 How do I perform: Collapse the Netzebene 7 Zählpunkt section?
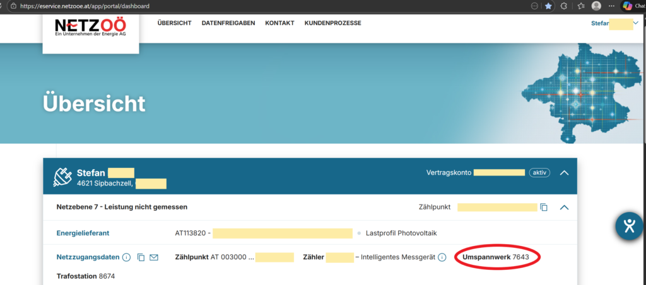[x=564, y=207]
